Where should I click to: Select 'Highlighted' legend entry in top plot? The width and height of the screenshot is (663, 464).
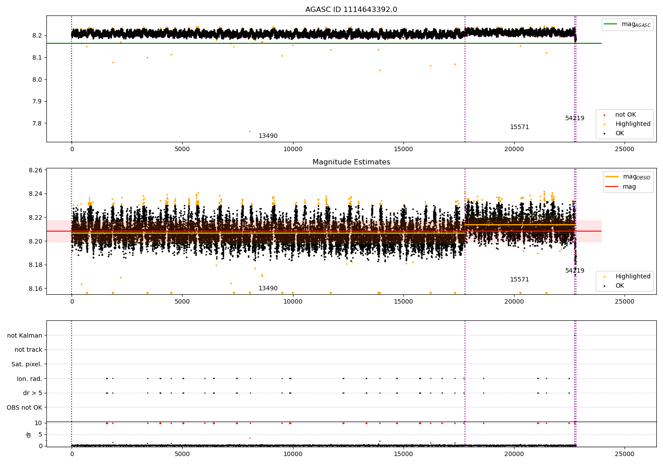pos(633,124)
